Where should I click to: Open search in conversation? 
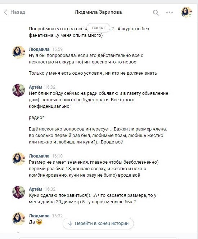click(x=156, y=12)
